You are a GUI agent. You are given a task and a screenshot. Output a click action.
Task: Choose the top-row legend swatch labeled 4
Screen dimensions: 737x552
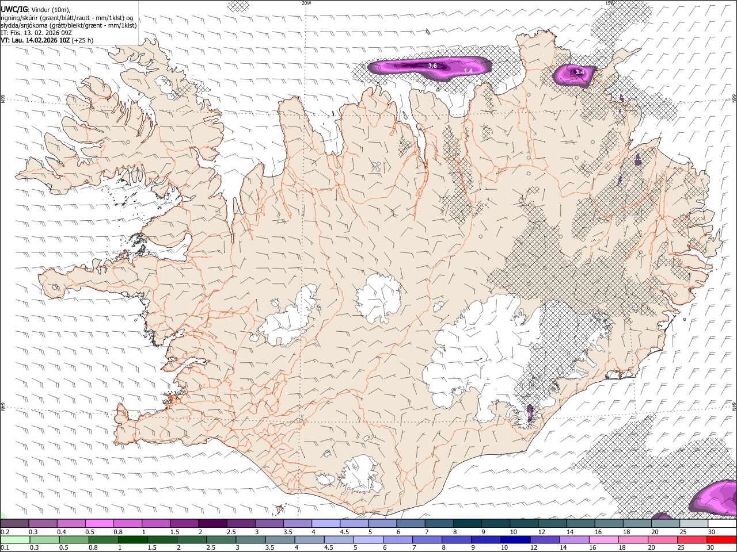click(x=326, y=524)
